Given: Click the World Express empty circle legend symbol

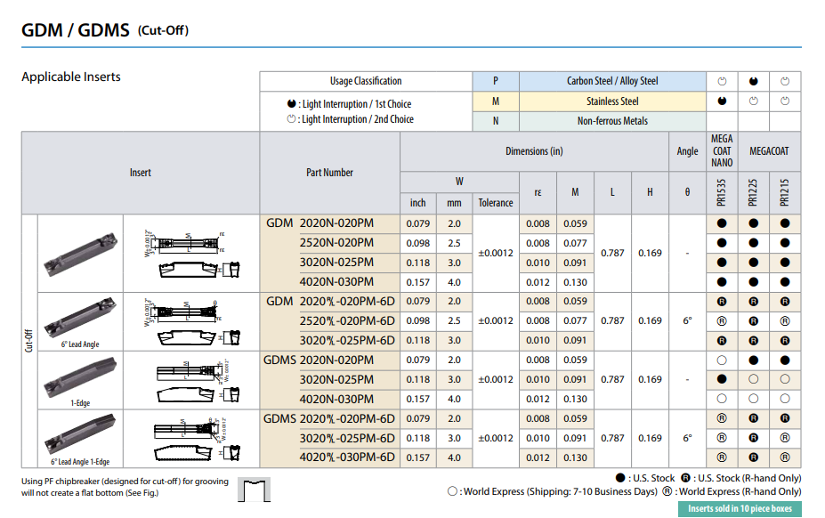Looking at the screenshot, I should [x=453, y=491].
